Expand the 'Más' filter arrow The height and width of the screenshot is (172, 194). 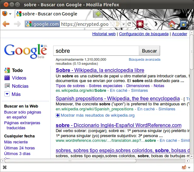click(7, 94)
